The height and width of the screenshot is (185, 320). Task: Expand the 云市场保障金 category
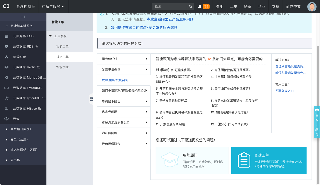(124, 144)
